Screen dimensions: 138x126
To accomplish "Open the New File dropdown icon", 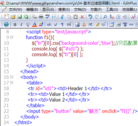I will (x=7, y=17).
